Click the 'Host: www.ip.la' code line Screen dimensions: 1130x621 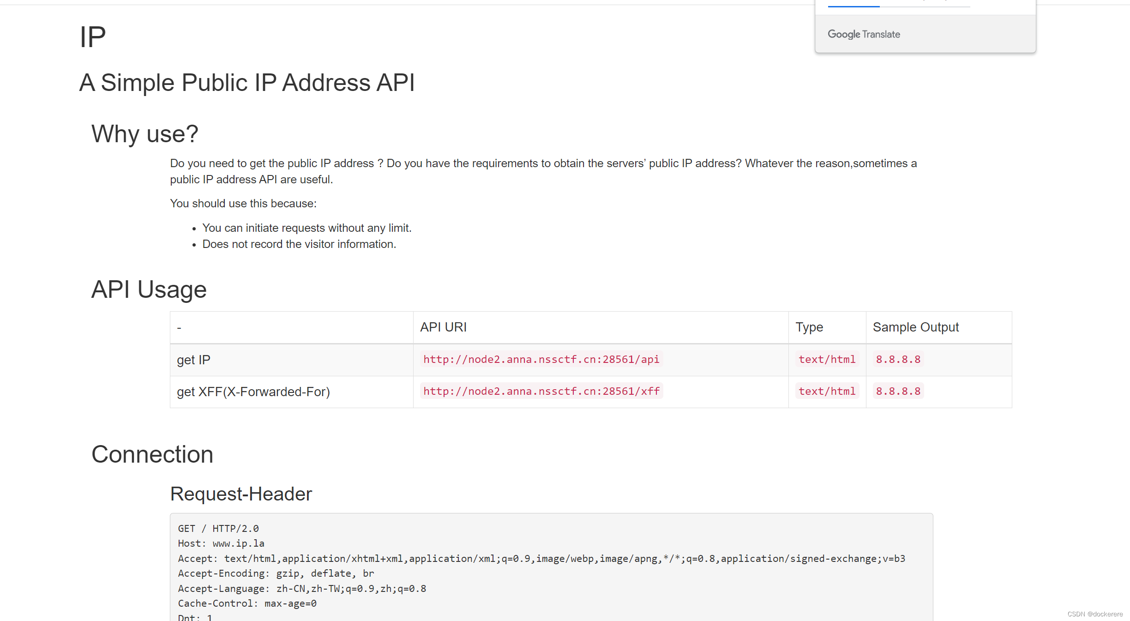[221, 543]
